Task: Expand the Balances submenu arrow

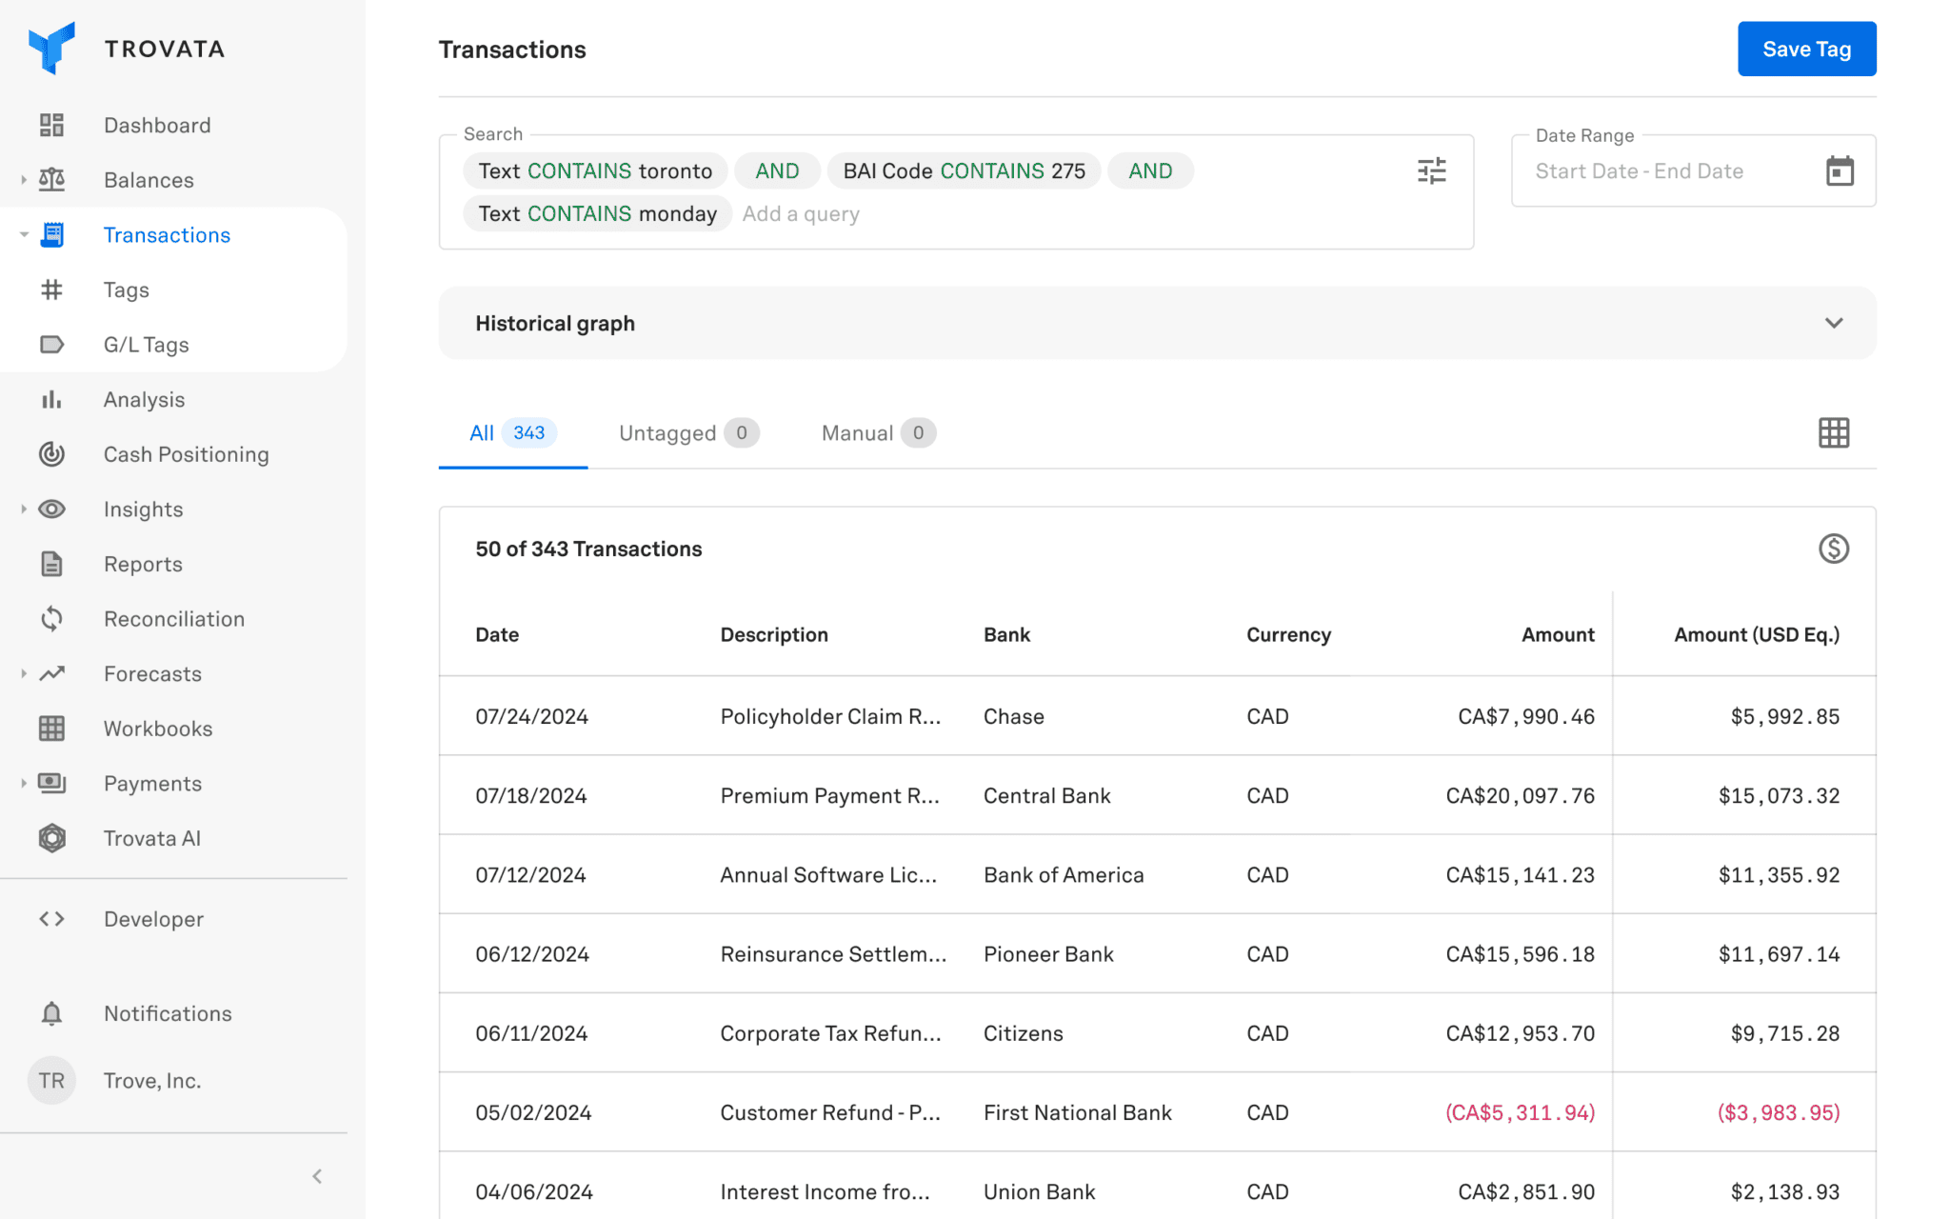Action: click(24, 180)
